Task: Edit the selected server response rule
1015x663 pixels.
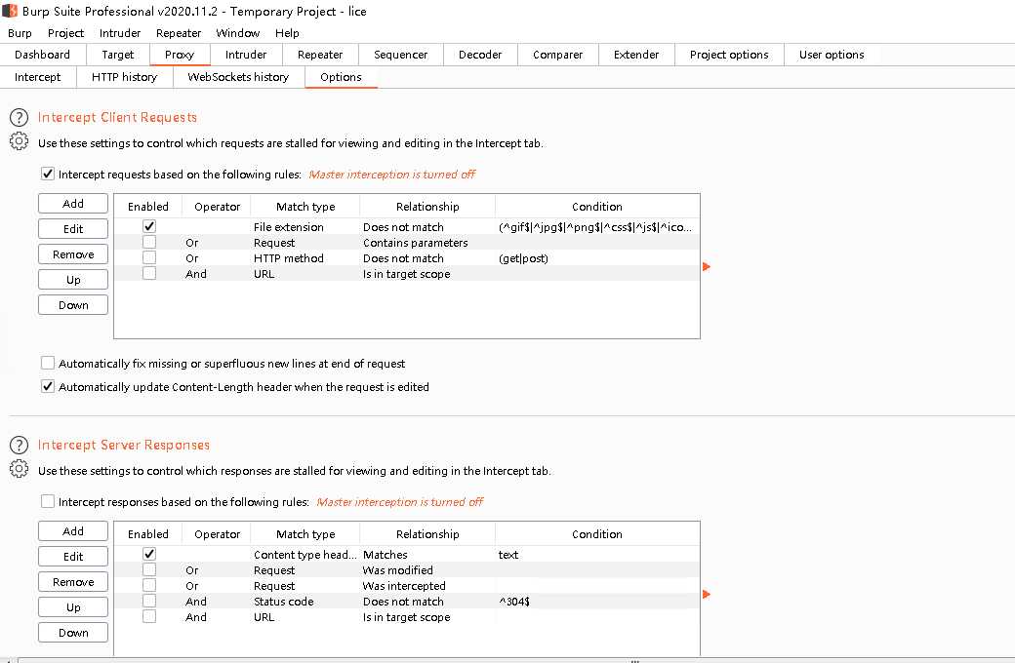Action: [x=73, y=556]
